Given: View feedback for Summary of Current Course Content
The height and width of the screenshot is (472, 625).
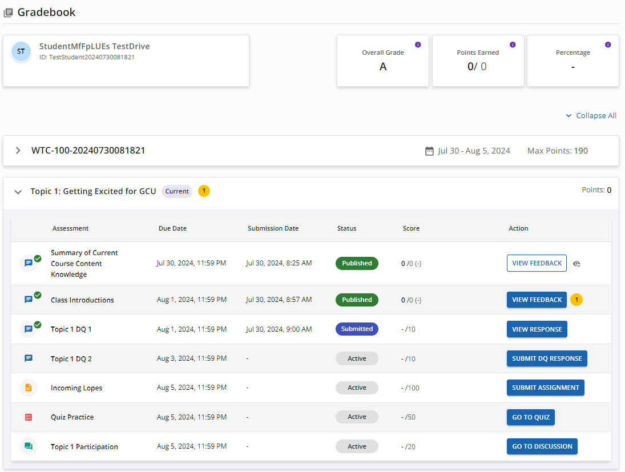Looking at the screenshot, I should 537,263.
